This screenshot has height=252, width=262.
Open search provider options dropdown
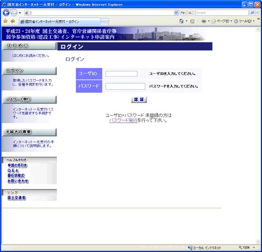coord(257,13)
